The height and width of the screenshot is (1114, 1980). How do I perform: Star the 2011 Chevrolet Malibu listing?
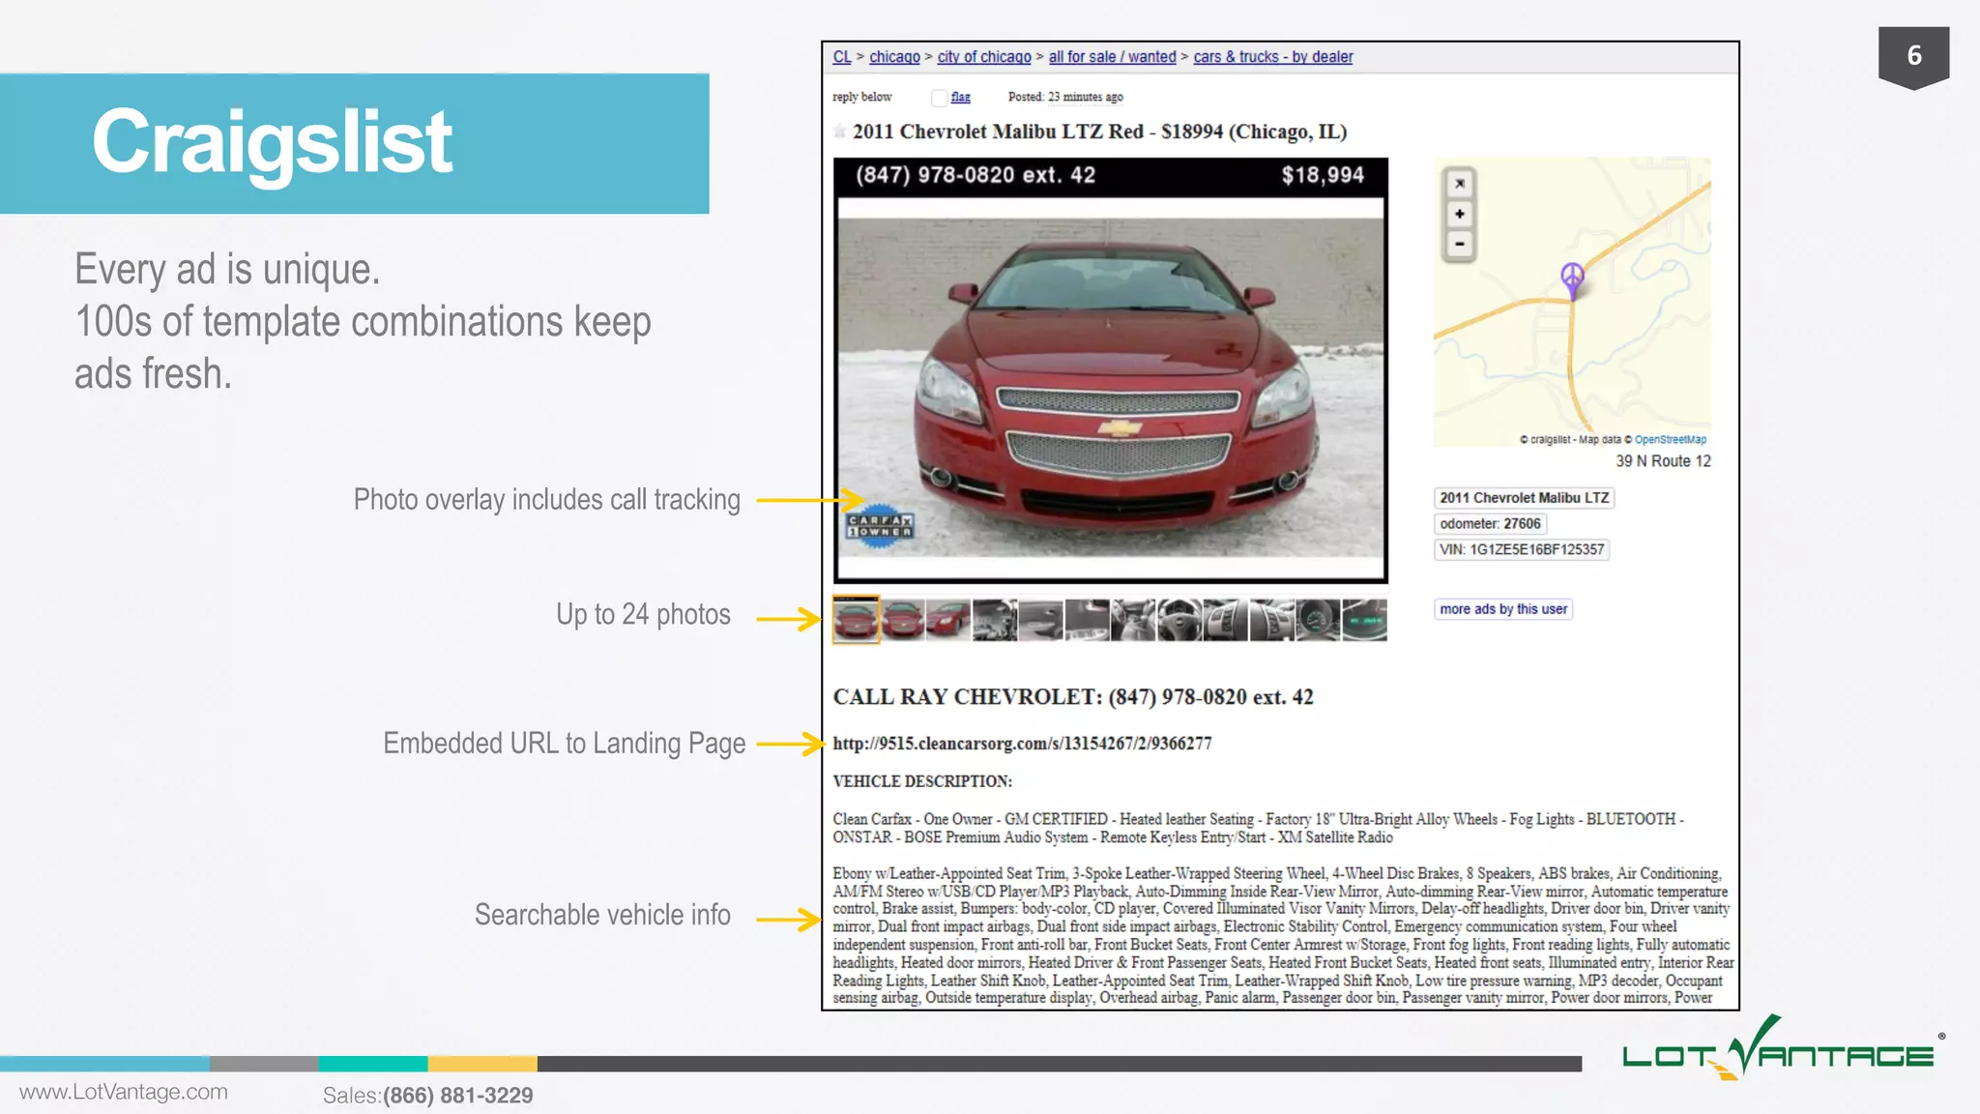point(840,132)
